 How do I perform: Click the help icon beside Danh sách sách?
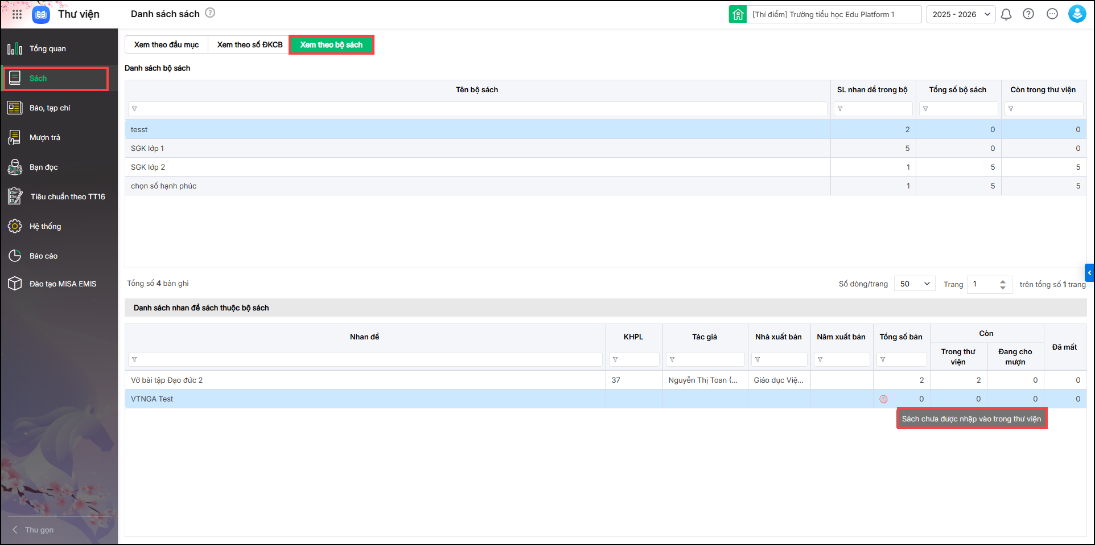[x=210, y=13]
